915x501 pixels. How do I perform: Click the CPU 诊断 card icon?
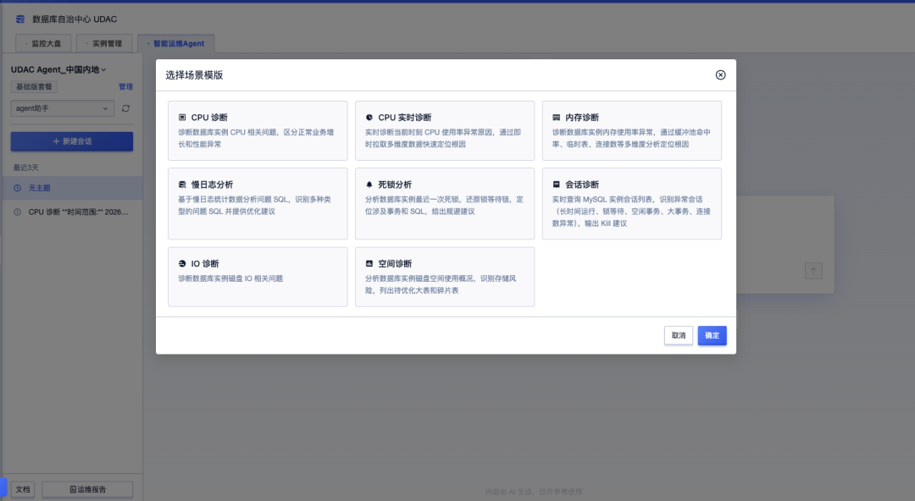182,118
